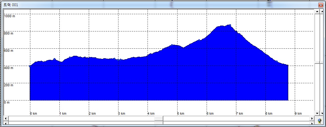Click the inner vertical scrollbar's down arrow

pyautogui.click(x=317, y=113)
